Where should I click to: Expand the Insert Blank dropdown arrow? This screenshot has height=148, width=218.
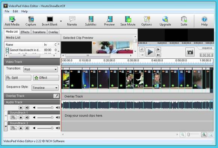click(x=61, y=21)
